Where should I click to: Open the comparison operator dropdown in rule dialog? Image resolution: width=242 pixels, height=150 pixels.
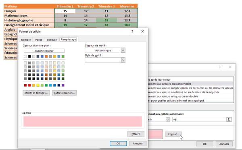click(x=168, y=119)
